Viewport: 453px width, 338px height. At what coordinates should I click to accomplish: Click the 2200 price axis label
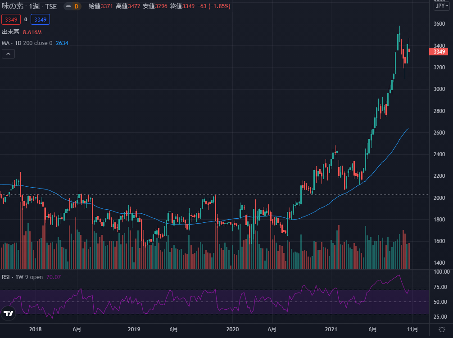pos(439,176)
